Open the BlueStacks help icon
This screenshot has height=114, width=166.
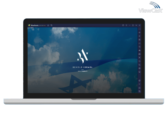pyautogui.click(x=123, y=25)
